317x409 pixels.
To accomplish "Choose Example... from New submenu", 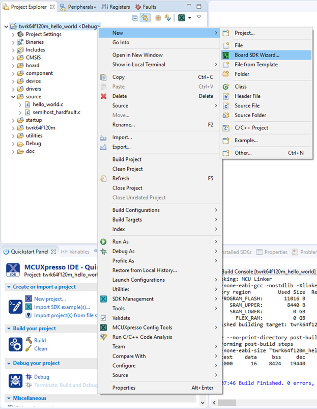I will point(266,141).
